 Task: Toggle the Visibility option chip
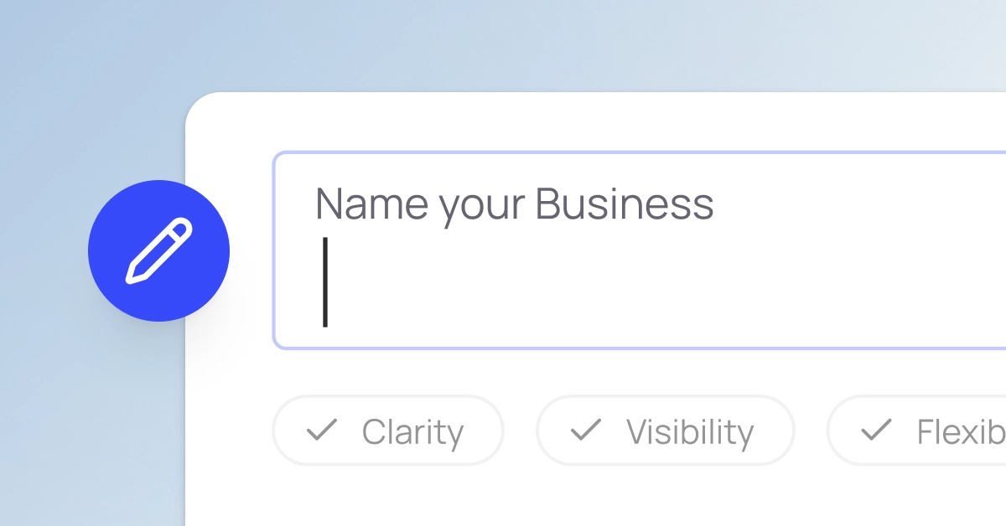tap(665, 431)
